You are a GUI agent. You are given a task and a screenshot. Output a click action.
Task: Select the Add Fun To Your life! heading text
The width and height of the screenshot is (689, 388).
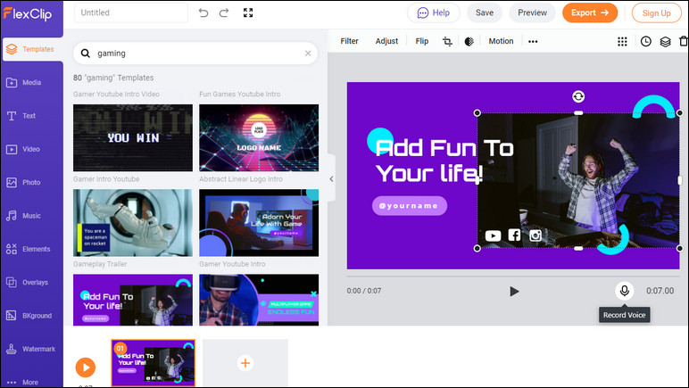click(x=444, y=161)
